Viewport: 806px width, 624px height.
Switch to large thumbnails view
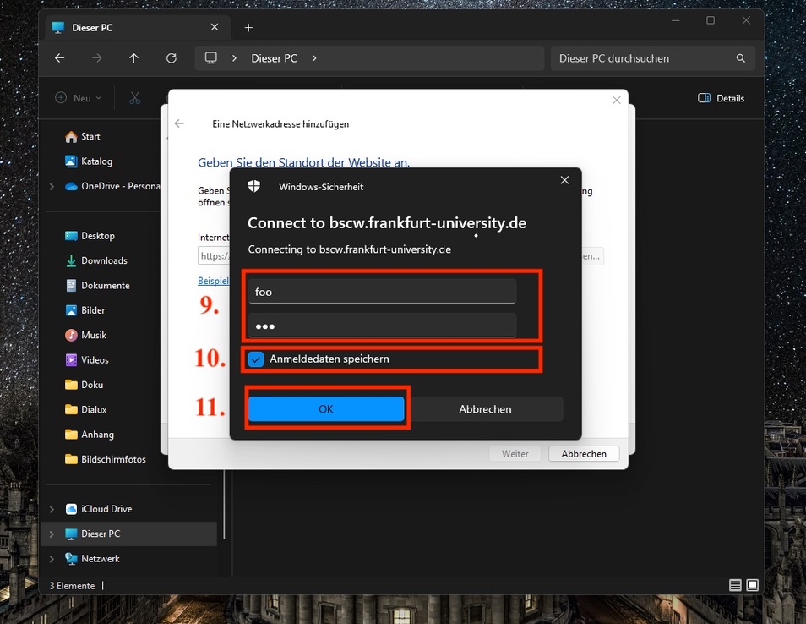point(752,585)
